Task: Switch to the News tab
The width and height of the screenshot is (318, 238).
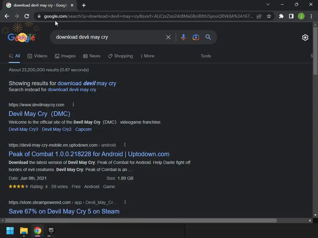Action: coord(92,56)
